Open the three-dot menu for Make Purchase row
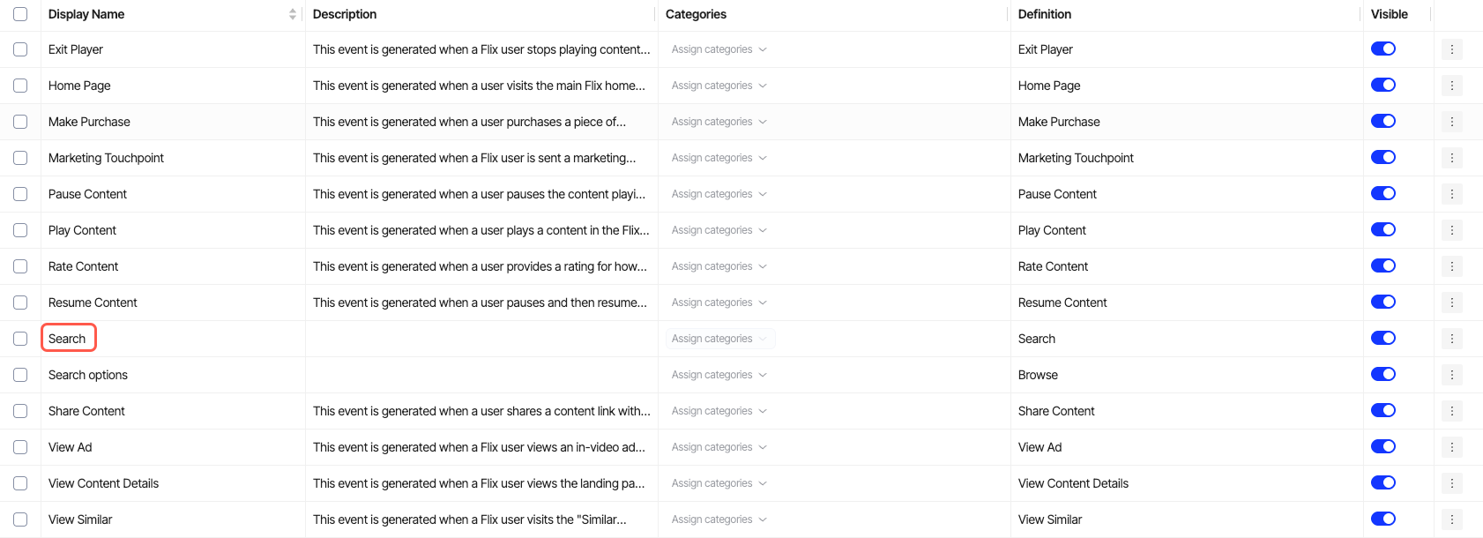 tap(1451, 122)
